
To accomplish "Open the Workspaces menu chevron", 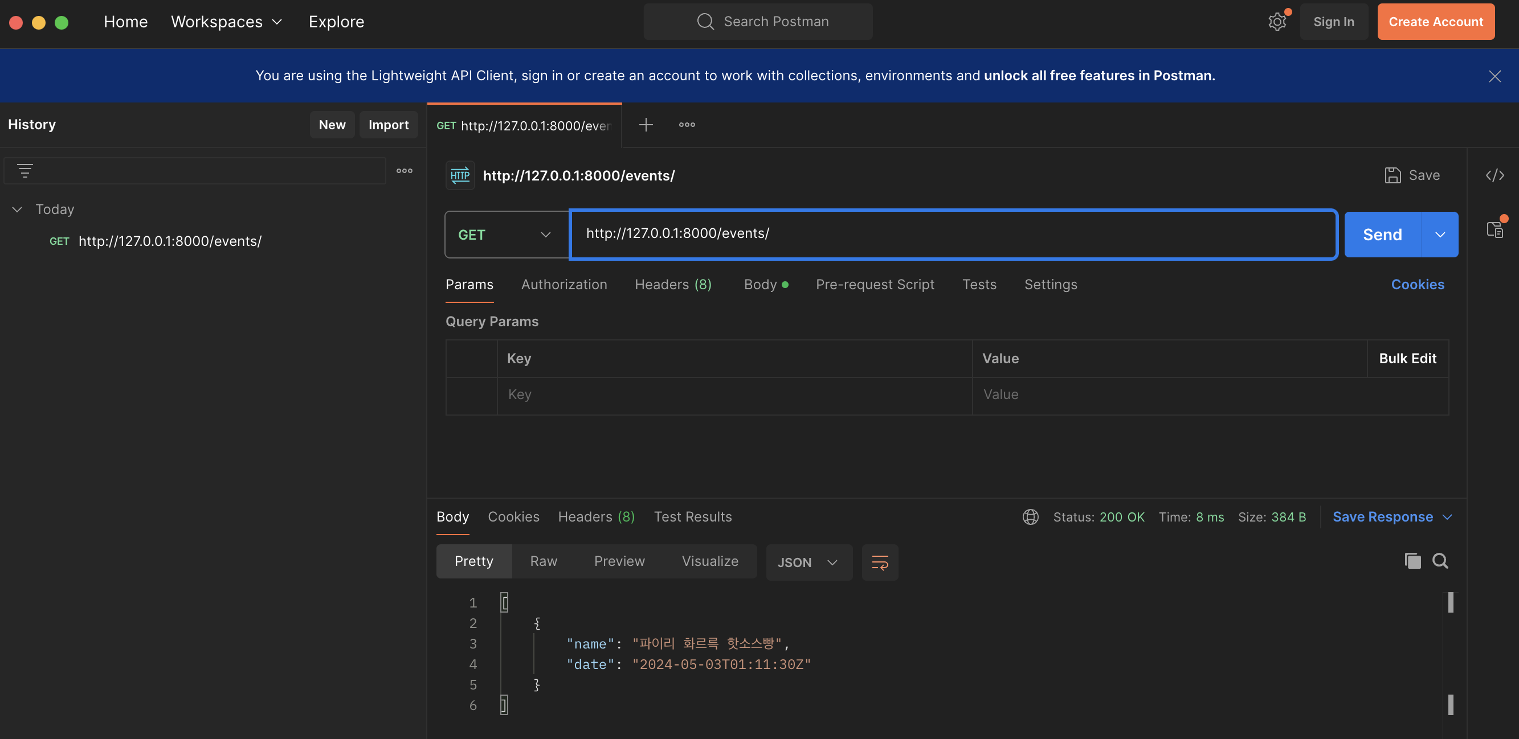I will [x=276, y=21].
